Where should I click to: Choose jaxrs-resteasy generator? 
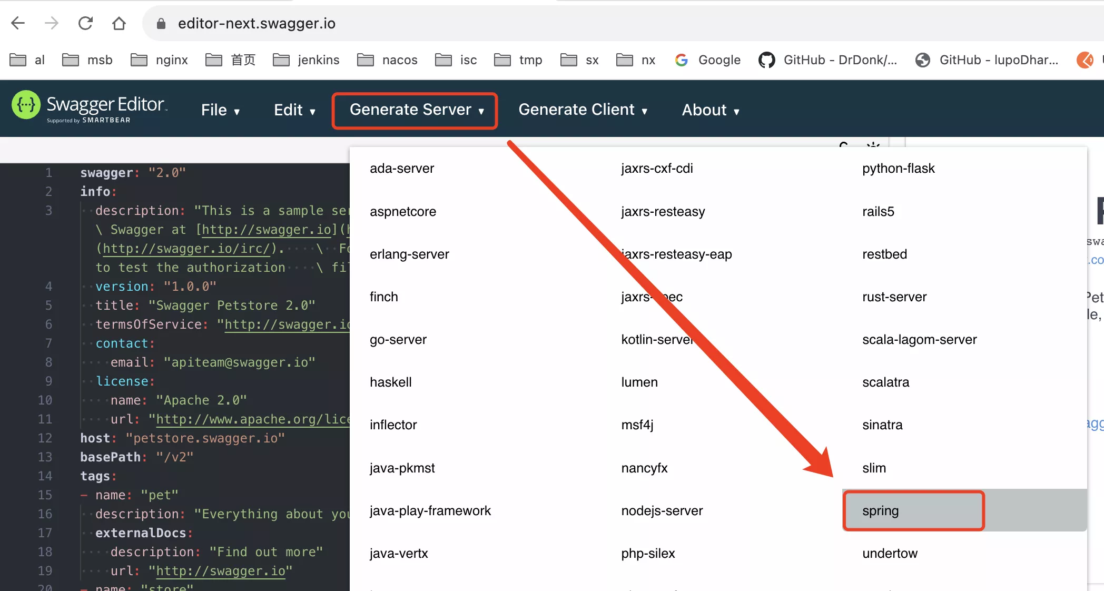pyautogui.click(x=663, y=212)
